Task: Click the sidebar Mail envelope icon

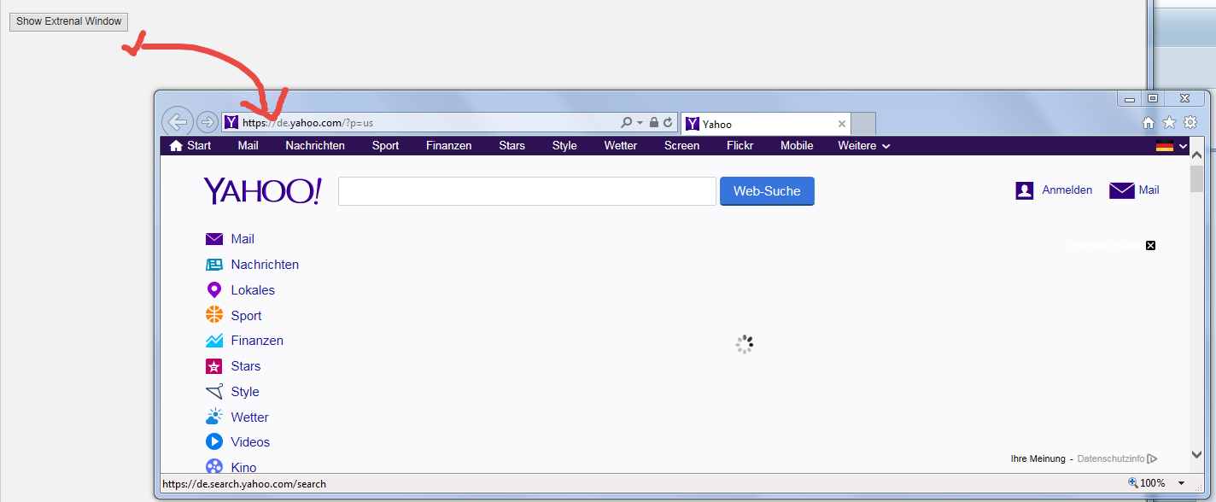Action: [x=214, y=239]
